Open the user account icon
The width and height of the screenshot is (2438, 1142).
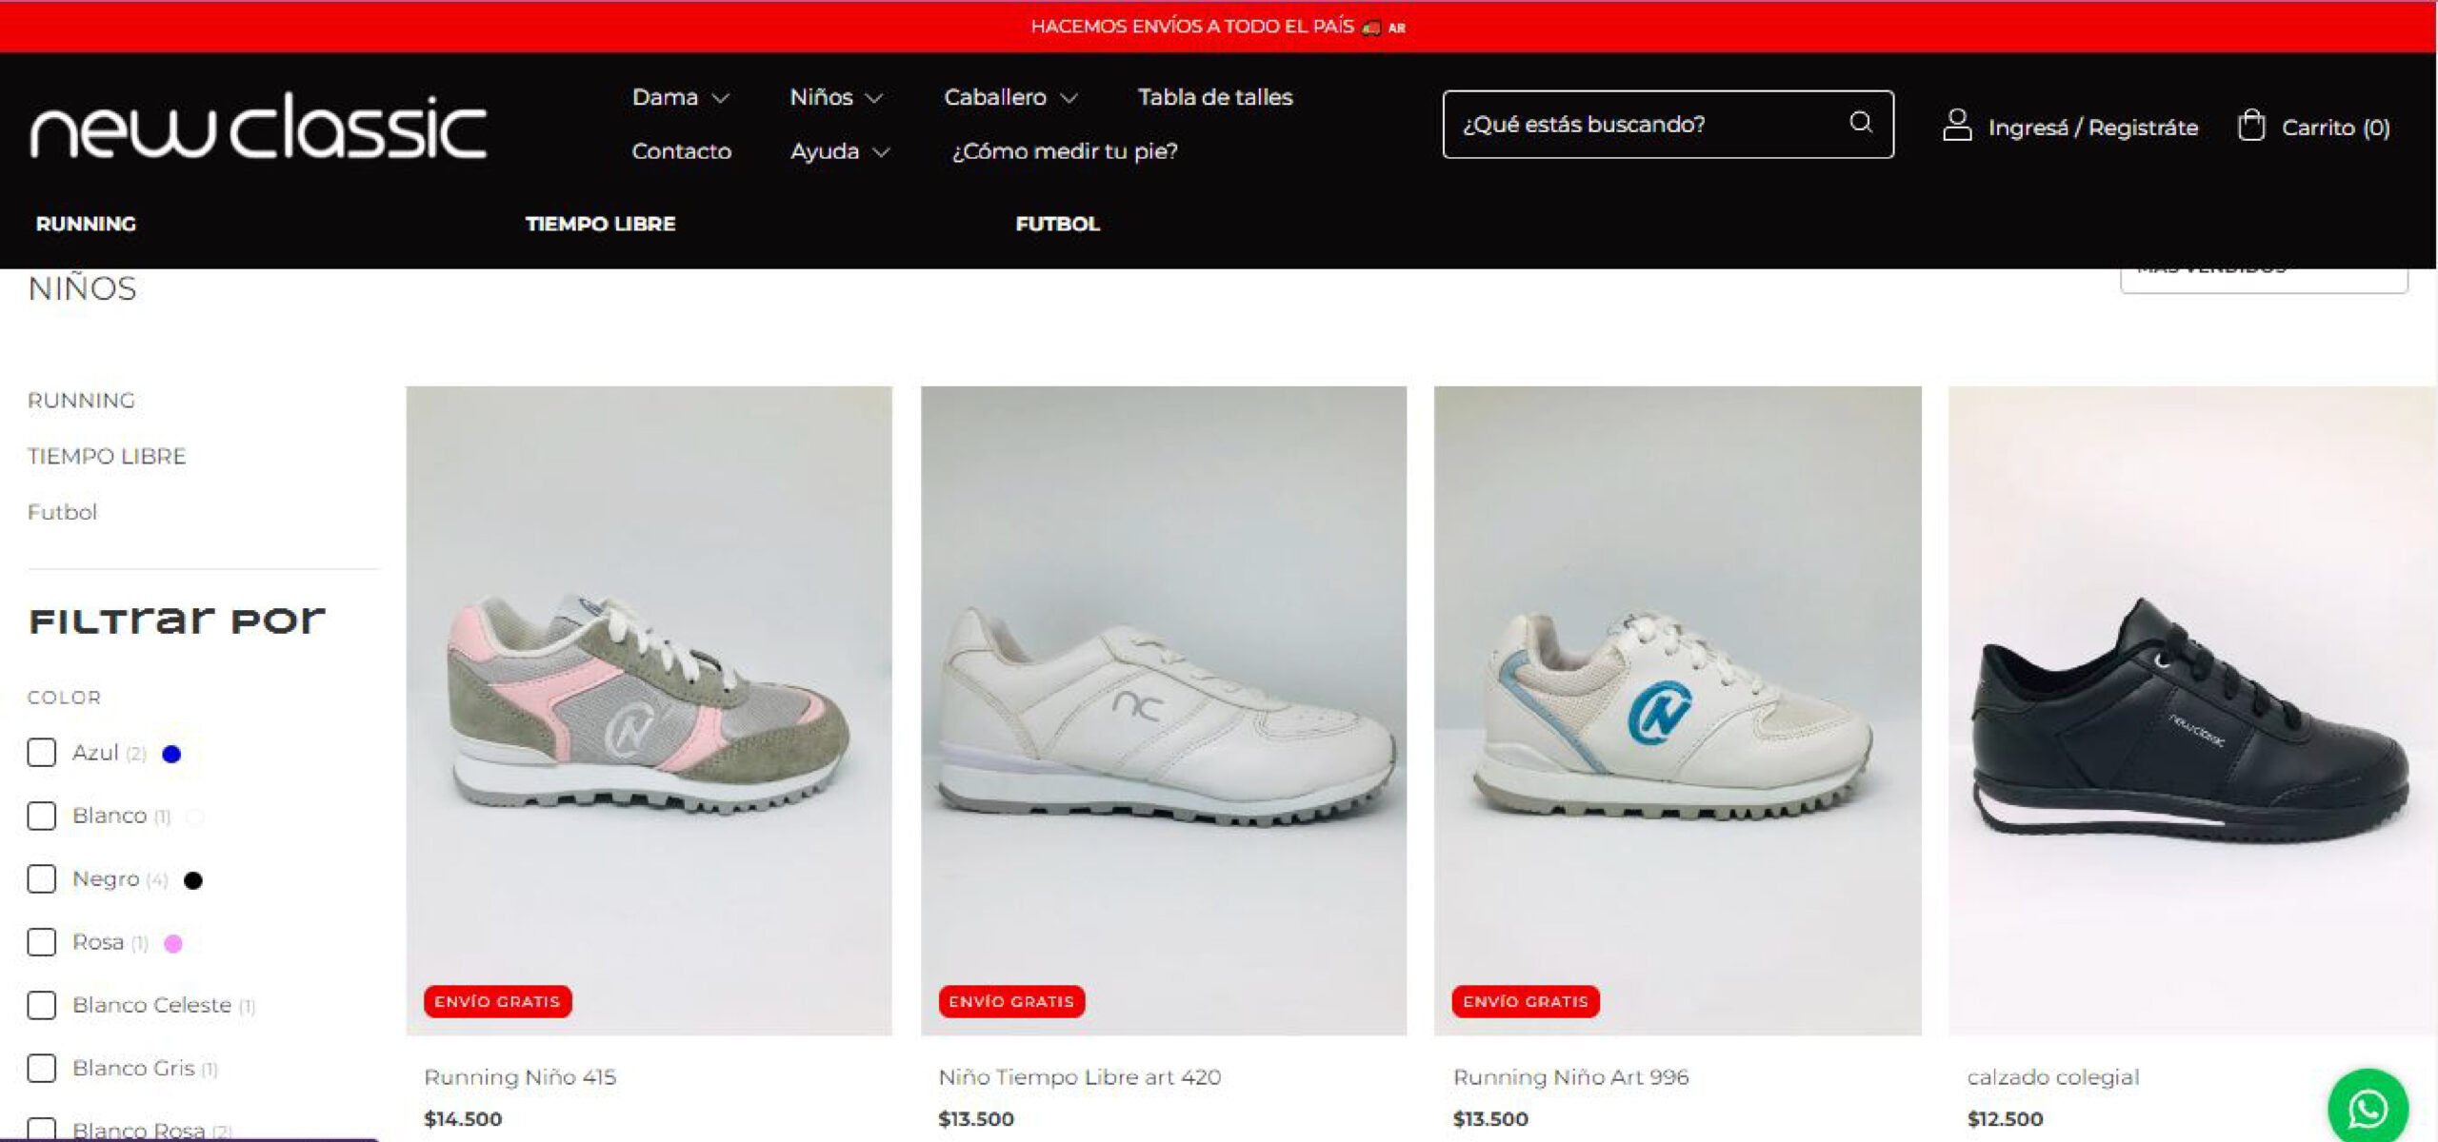pos(1956,126)
